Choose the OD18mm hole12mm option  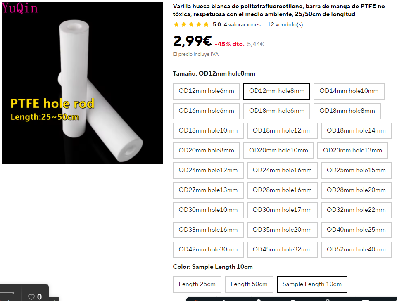point(282,130)
